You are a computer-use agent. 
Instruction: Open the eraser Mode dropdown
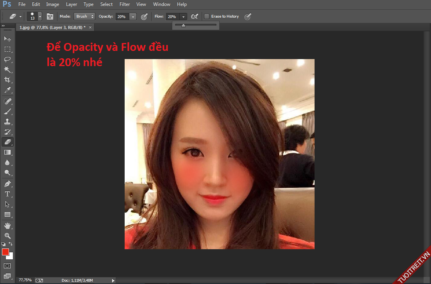(x=84, y=16)
